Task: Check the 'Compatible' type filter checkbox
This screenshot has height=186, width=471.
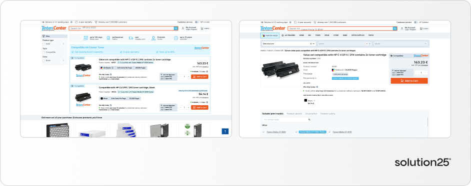Action: (44, 52)
